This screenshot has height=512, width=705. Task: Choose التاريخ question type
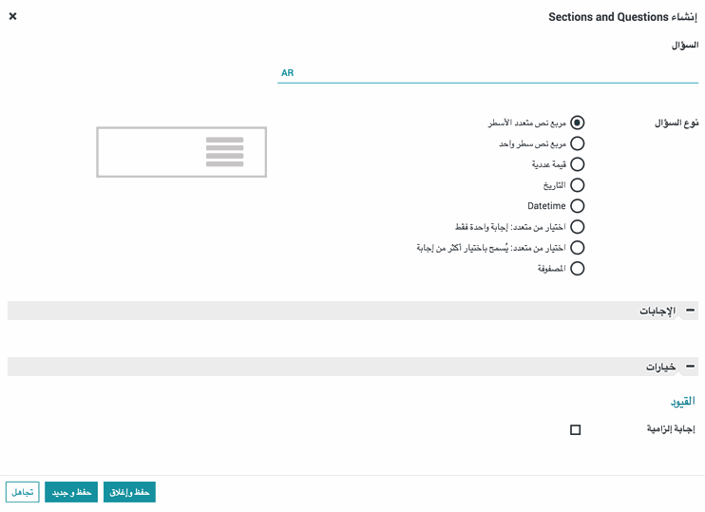click(577, 185)
